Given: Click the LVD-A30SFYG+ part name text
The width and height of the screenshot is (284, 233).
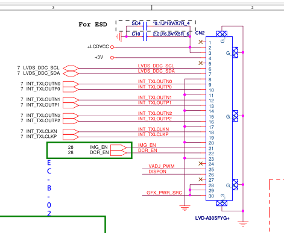Looking at the screenshot, I should point(212,218).
